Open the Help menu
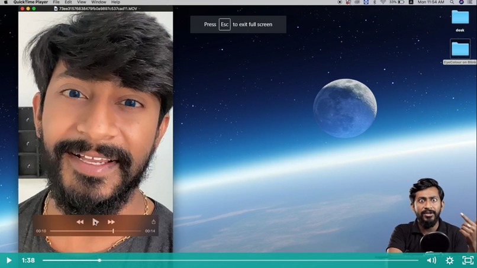 coord(115,2)
